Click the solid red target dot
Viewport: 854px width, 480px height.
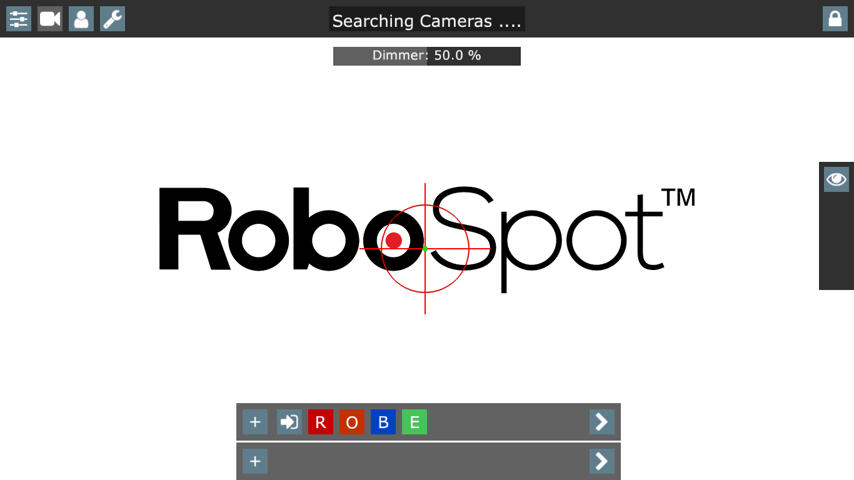tap(394, 241)
